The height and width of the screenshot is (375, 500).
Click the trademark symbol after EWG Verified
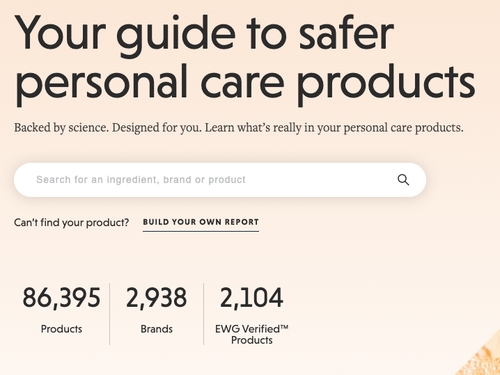pyautogui.click(x=284, y=326)
